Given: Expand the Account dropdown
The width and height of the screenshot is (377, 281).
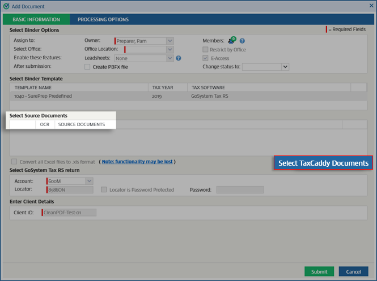Looking at the screenshot, I should point(89,181).
